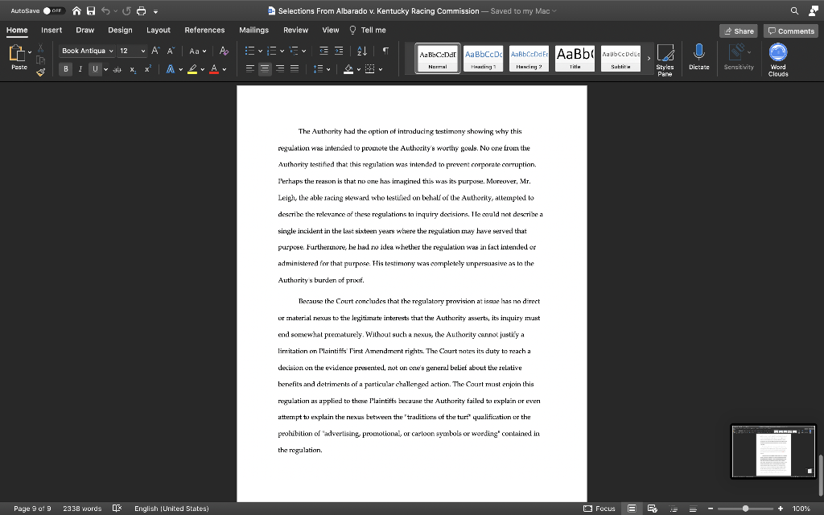Print the document using printer icon
824x515 pixels.
[x=142, y=10]
